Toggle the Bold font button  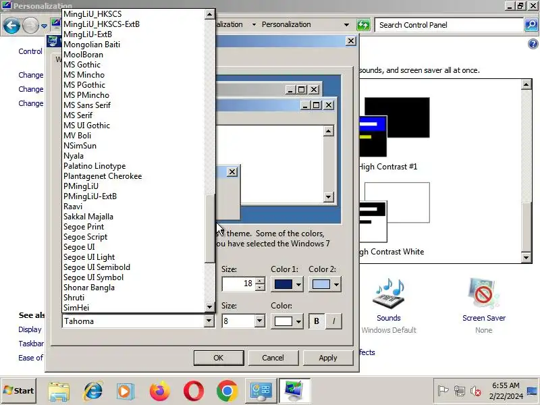pos(317,321)
